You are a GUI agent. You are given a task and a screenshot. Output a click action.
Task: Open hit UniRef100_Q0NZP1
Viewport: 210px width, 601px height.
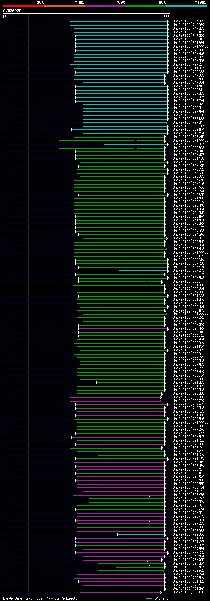188,513
